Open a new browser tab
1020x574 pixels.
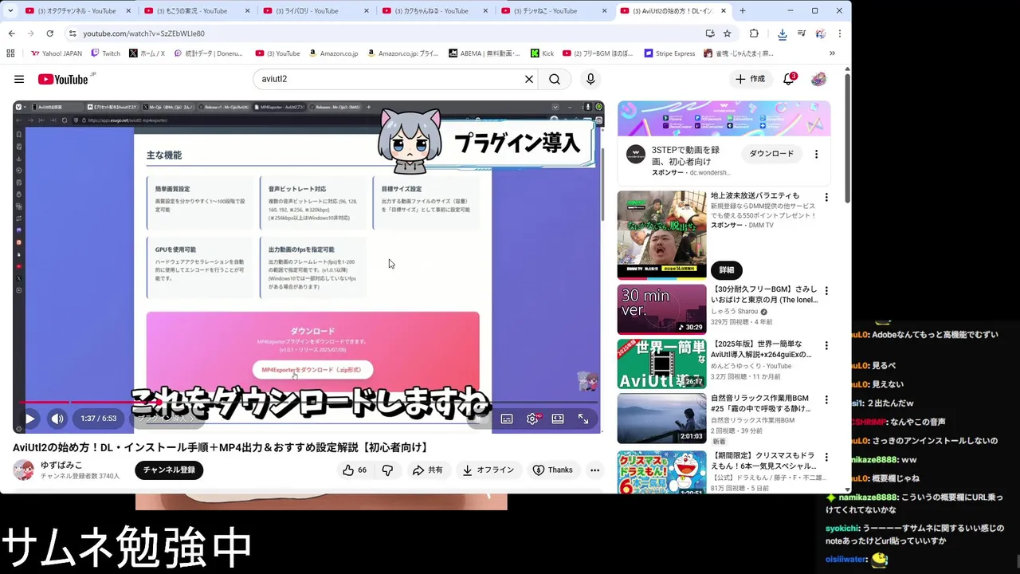tap(743, 10)
